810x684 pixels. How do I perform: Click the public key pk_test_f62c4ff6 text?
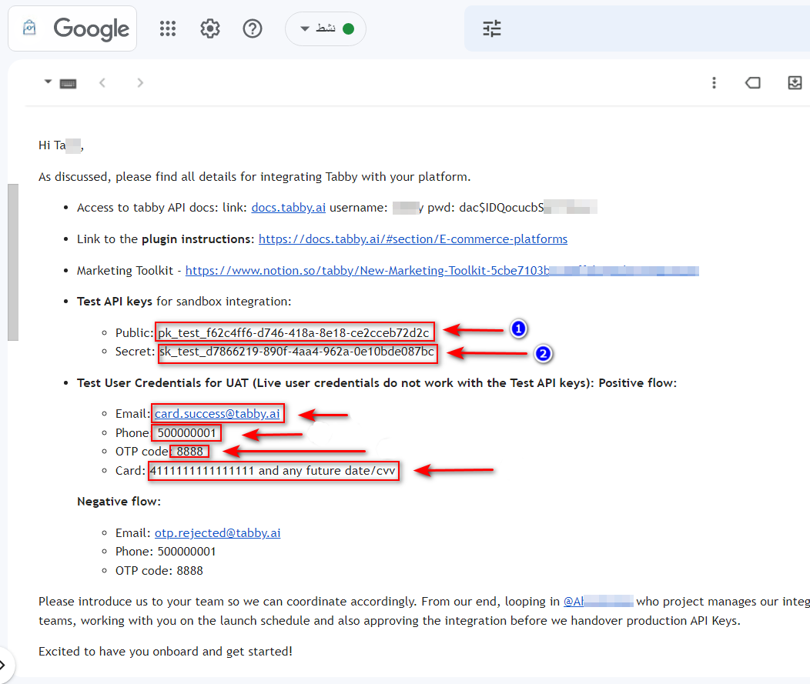(x=293, y=333)
